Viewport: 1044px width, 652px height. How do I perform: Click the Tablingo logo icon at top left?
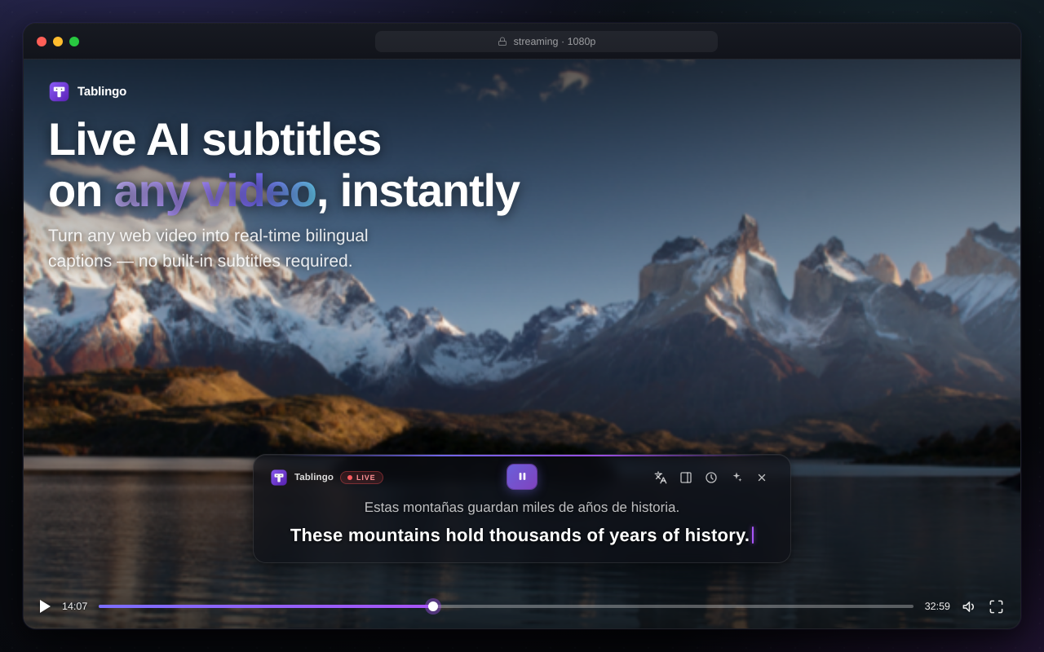59,91
